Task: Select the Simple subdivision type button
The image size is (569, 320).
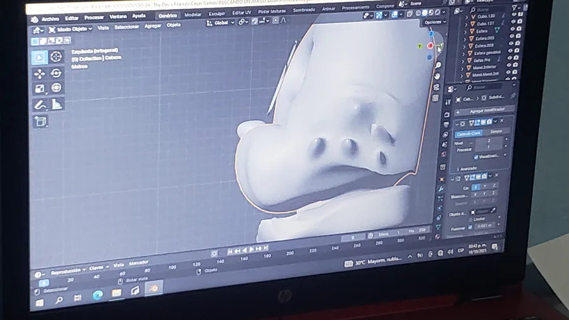Action: (496, 132)
